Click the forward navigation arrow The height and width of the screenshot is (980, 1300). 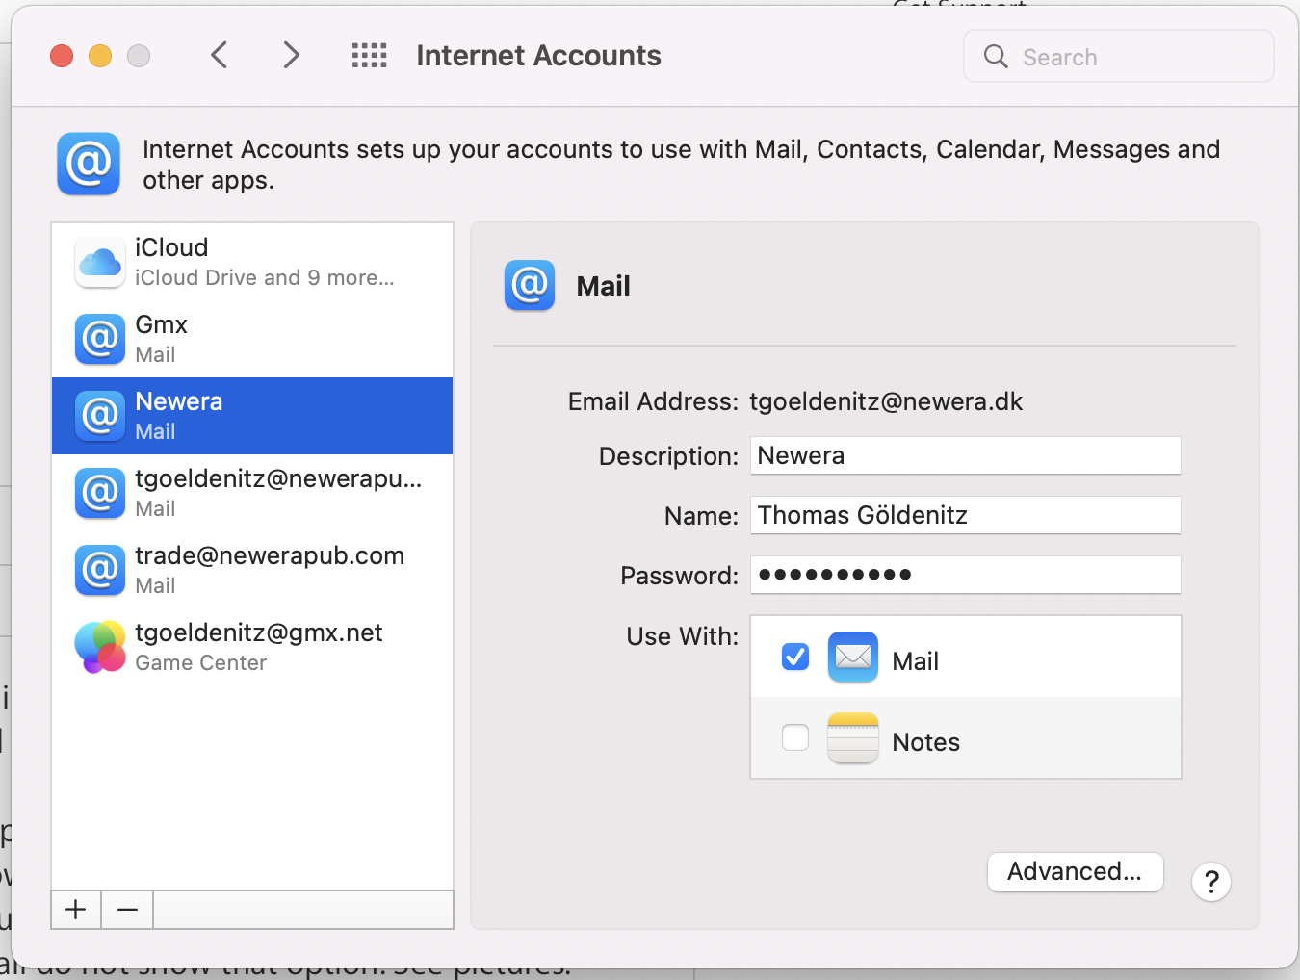[x=291, y=55]
